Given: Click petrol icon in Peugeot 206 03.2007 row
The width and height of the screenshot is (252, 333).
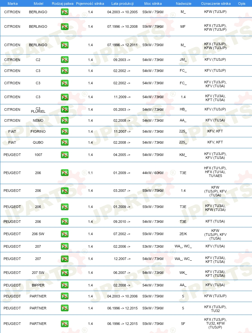Looking at the screenshot, I should coord(65,191).
